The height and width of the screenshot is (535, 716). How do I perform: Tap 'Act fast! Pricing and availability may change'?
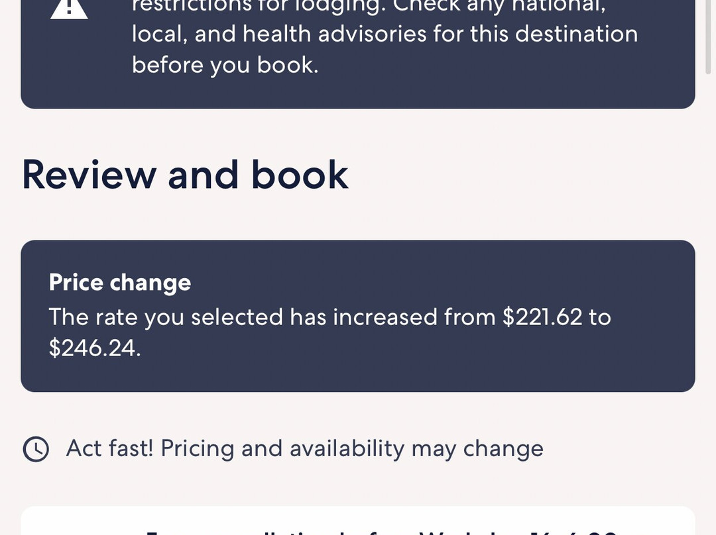[304, 449]
